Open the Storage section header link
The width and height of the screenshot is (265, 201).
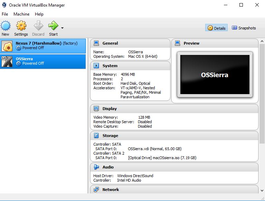coord(110,136)
